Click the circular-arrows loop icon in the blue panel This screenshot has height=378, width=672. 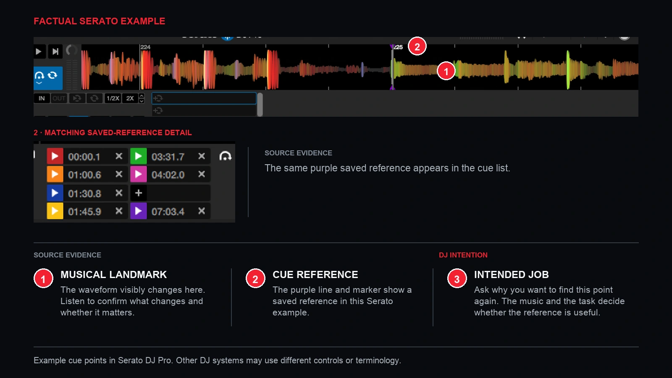point(52,75)
